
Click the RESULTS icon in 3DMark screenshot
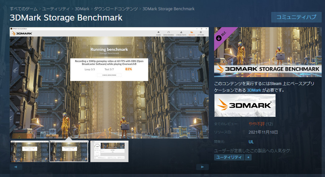[192, 33]
